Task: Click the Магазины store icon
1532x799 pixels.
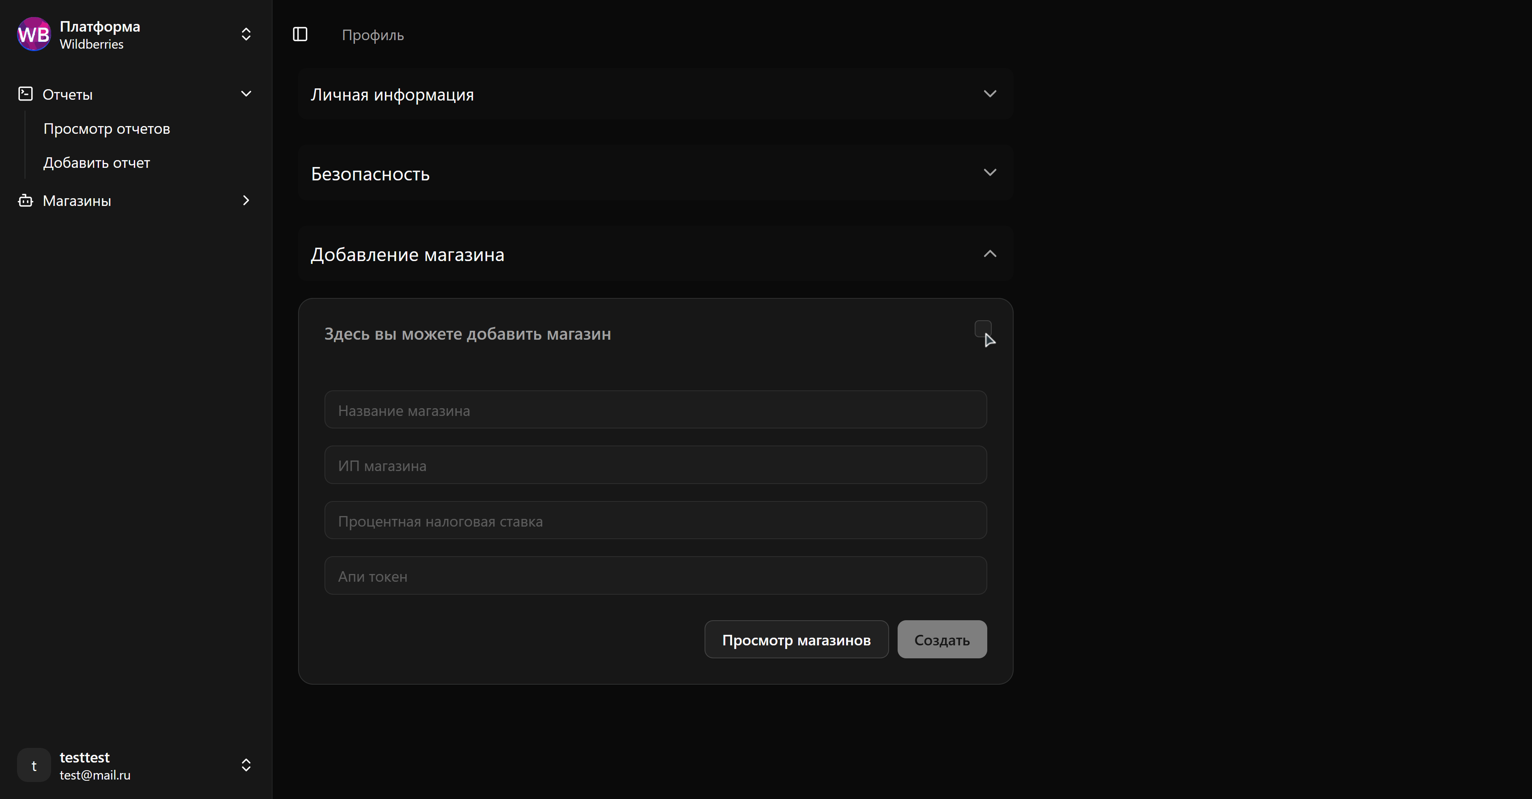Action: (x=26, y=201)
